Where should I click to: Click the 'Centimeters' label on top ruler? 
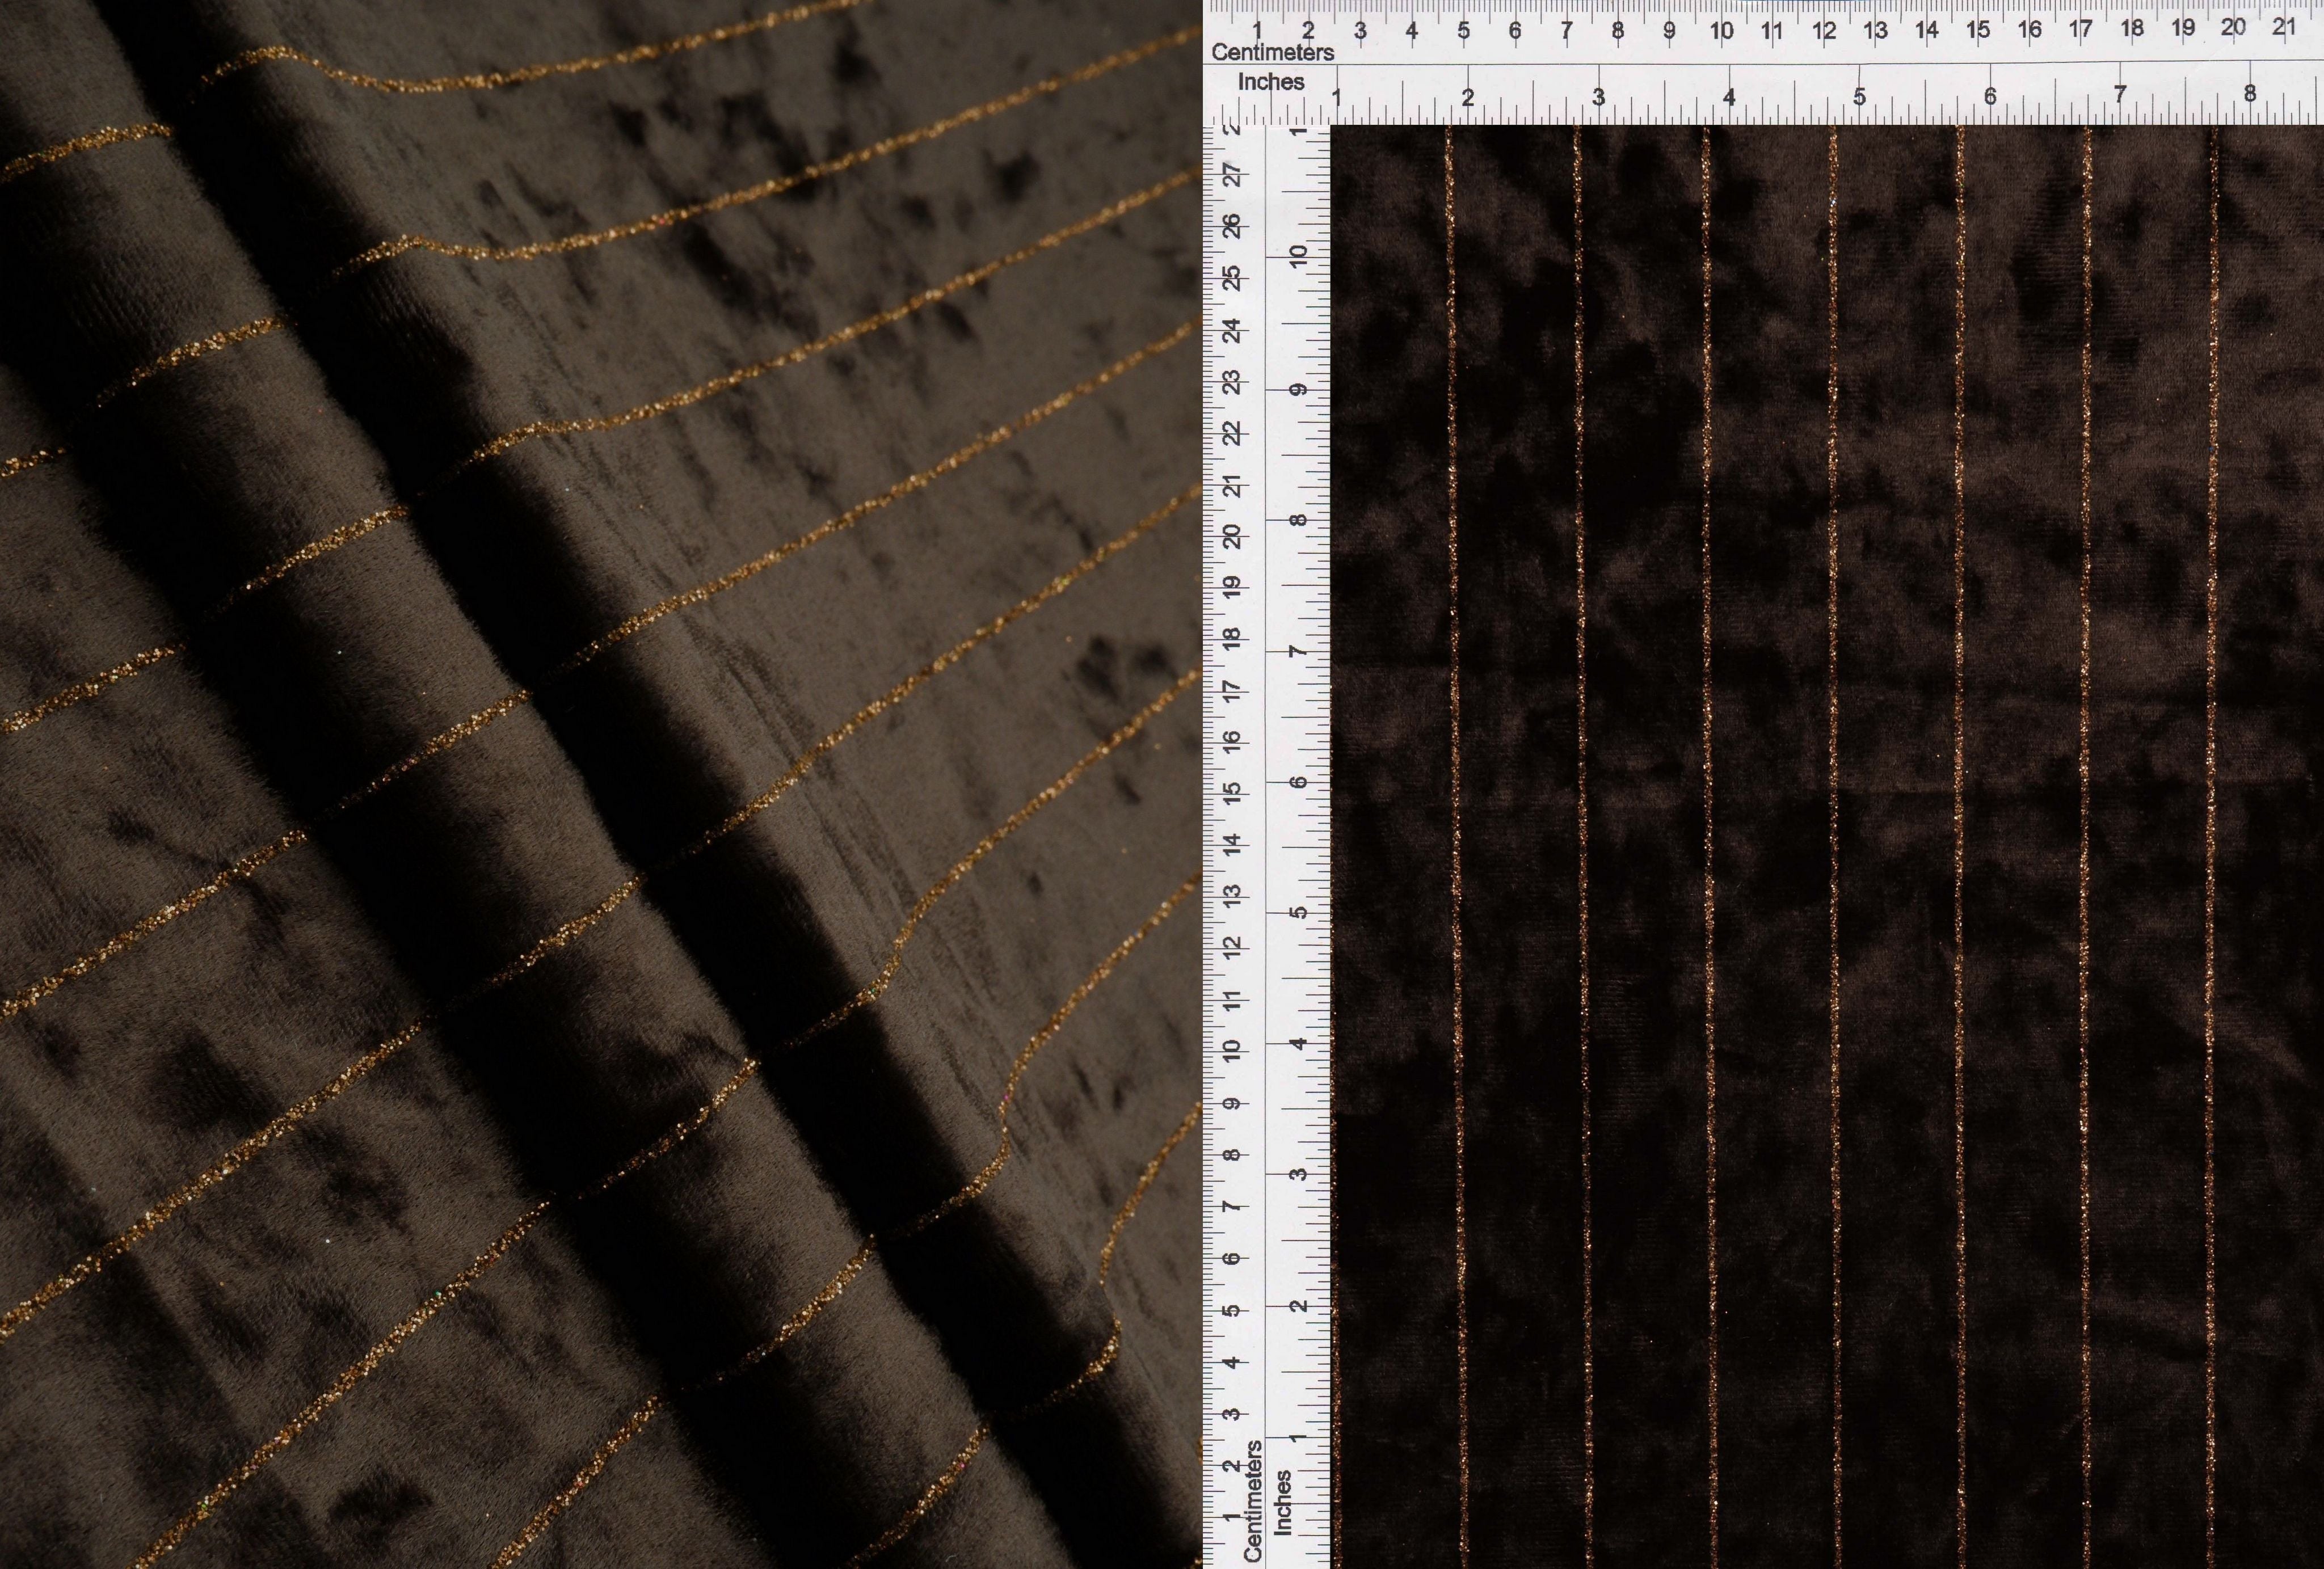click(x=1272, y=52)
